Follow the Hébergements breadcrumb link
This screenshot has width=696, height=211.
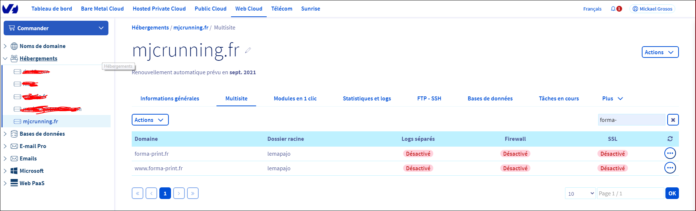click(x=150, y=28)
